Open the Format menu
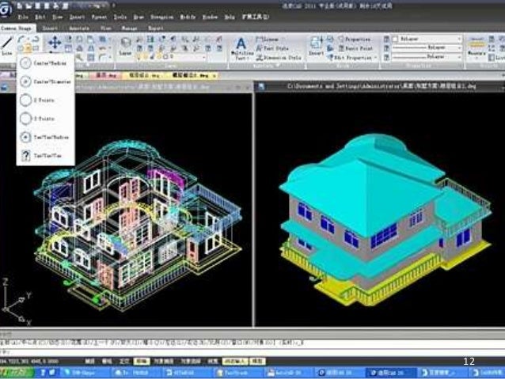 pos(99,17)
